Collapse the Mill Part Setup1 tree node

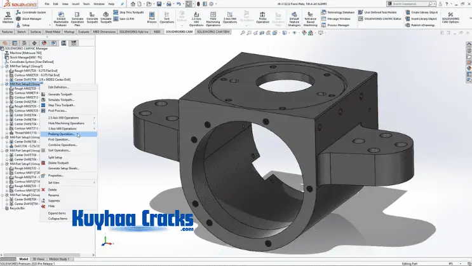click(3, 66)
